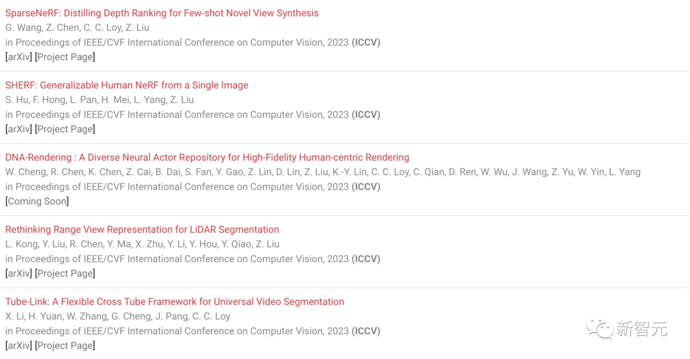
Task: Open arXiv link for SHERF paper
Action: 19,129
